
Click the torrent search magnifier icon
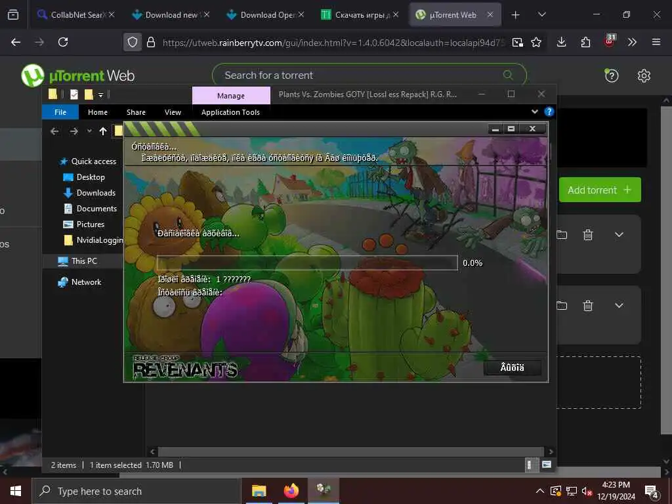[x=508, y=75]
